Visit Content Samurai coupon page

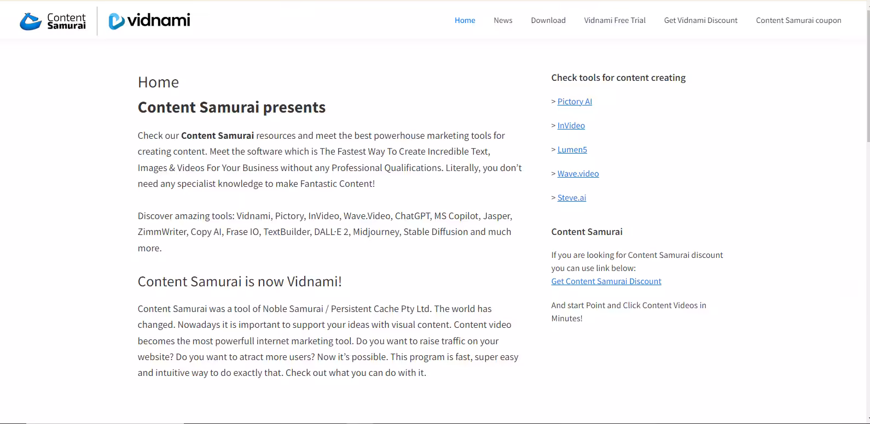tap(799, 20)
